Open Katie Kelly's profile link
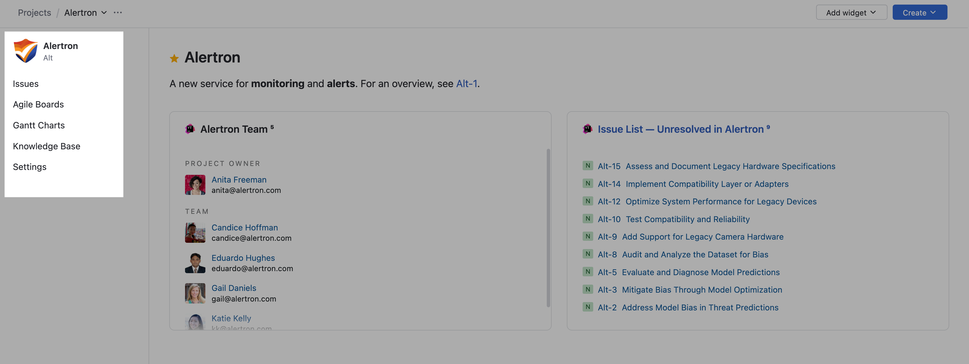Viewport: 969px width, 364px height. coord(231,318)
